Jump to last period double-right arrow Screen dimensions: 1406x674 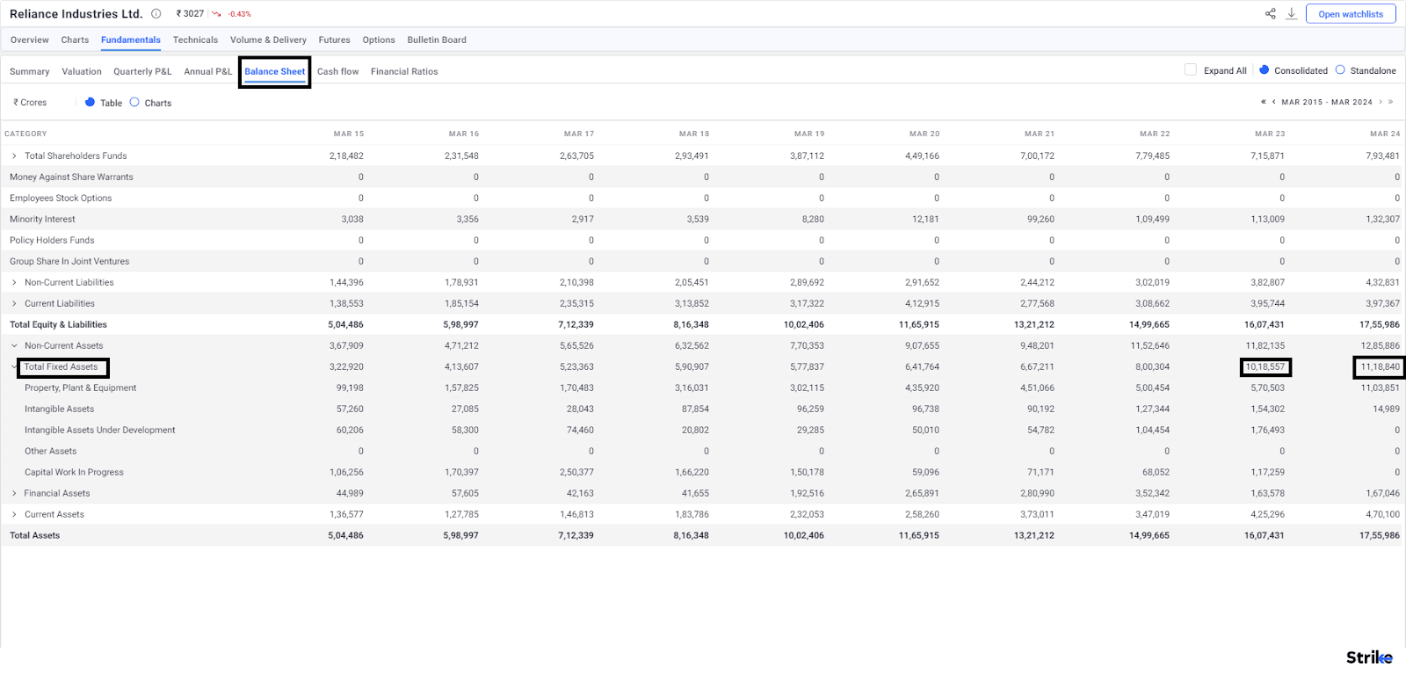coord(1390,102)
